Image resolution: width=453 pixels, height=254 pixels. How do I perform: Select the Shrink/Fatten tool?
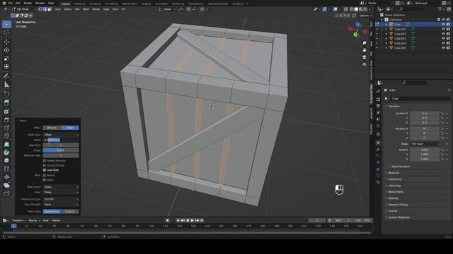coord(6,177)
